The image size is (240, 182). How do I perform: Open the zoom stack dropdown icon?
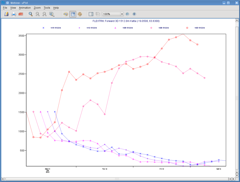pos(52,14)
